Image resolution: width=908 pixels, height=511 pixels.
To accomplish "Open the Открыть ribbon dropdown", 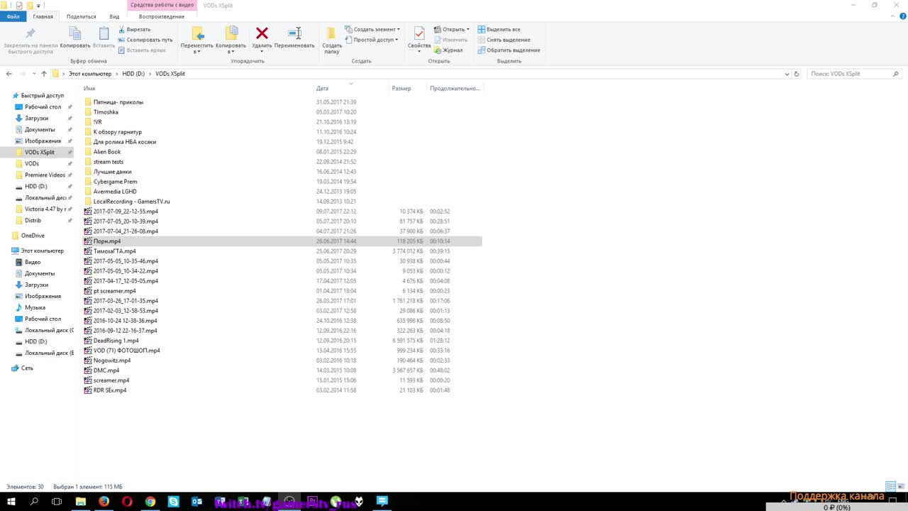I will [x=451, y=30].
